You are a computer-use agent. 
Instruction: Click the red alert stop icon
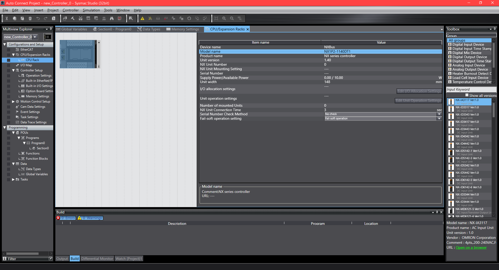(x=120, y=18)
